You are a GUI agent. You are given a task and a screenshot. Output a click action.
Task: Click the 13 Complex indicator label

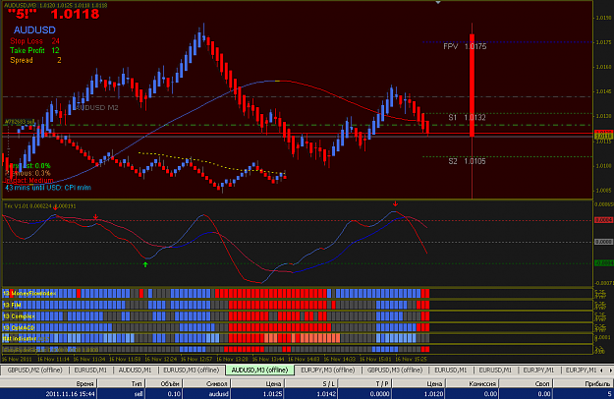pos(19,316)
